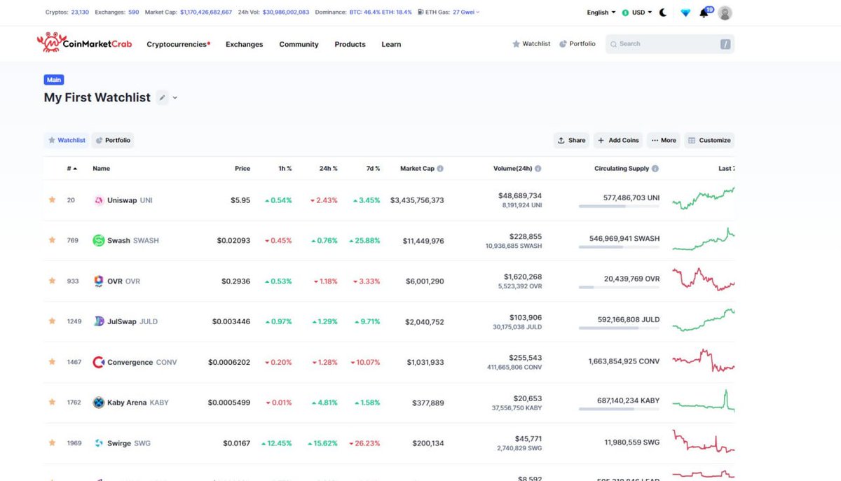This screenshot has width=841, height=481.
Task: Click the JulSwap coin icon
Action: click(x=99, y=321)
